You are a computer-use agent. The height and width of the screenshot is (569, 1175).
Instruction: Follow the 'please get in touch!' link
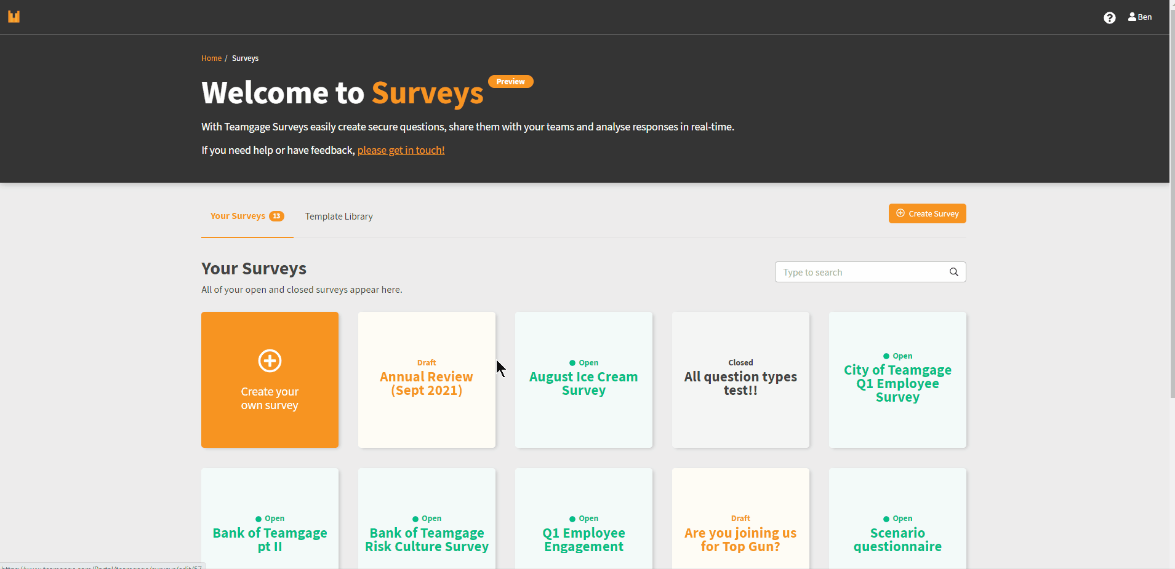coord(401,150)
